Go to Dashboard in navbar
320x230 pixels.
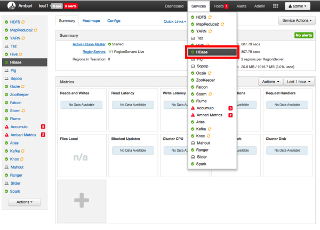pos(174,6)
